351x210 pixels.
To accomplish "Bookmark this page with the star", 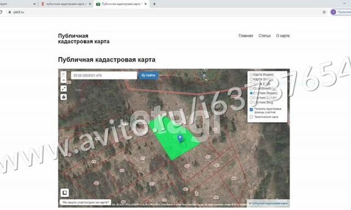I will tap(324, 12).
